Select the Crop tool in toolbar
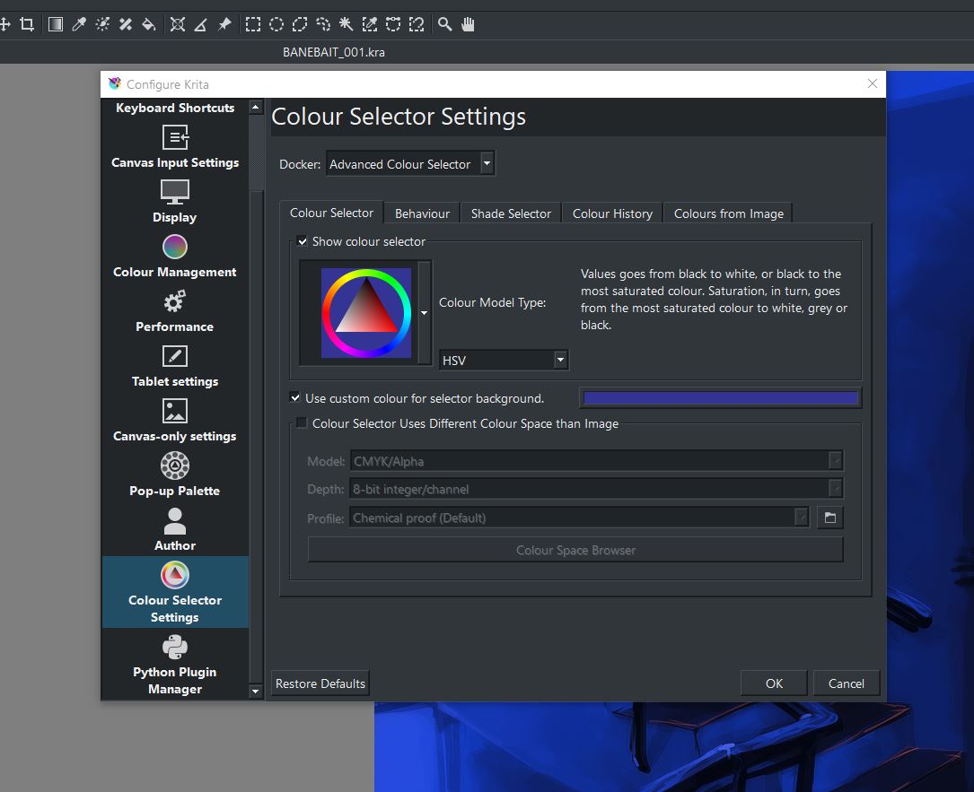This screenshot has height=792, width=974. [x=27, y=24]
